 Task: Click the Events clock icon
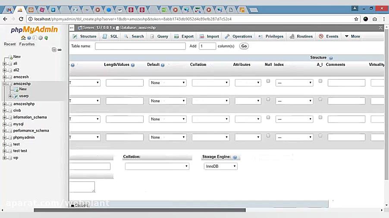tap(321, 36)
